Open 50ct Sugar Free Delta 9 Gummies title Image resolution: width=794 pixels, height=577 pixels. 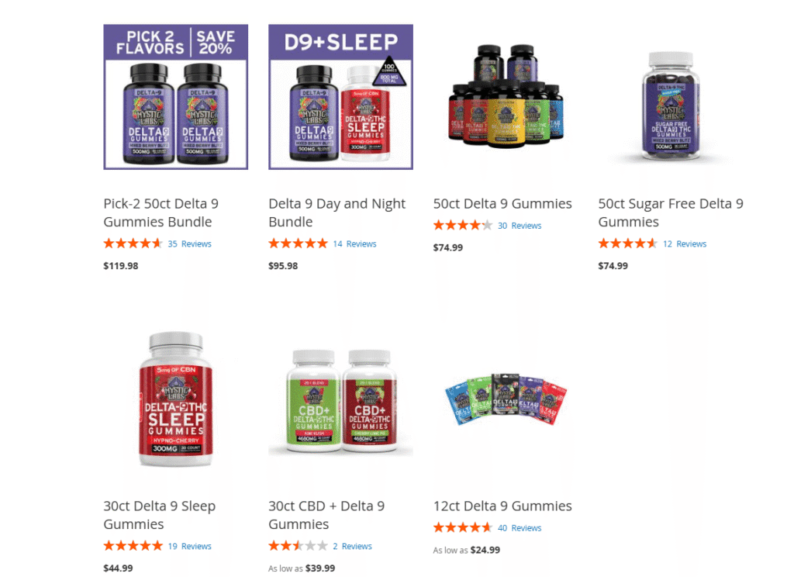tap(671, 212)
